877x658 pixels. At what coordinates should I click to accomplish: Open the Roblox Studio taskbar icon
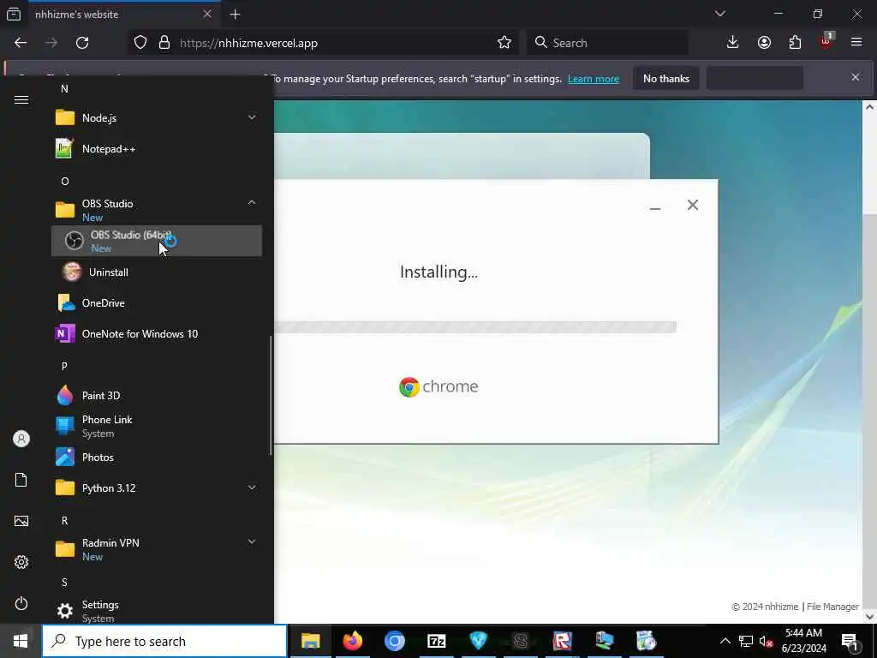[562, 641]
